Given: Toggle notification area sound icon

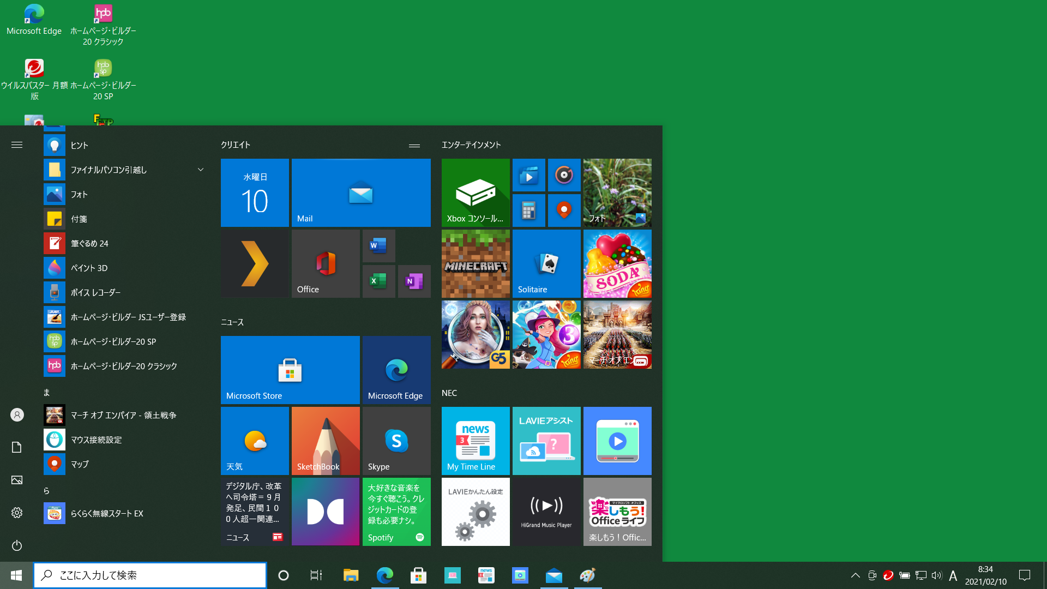Looking at the screenshot, I should (937, 575).
